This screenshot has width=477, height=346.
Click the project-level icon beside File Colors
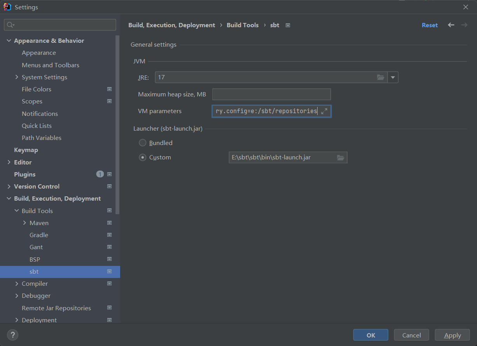pyautogui.click(x=109, y=89)
